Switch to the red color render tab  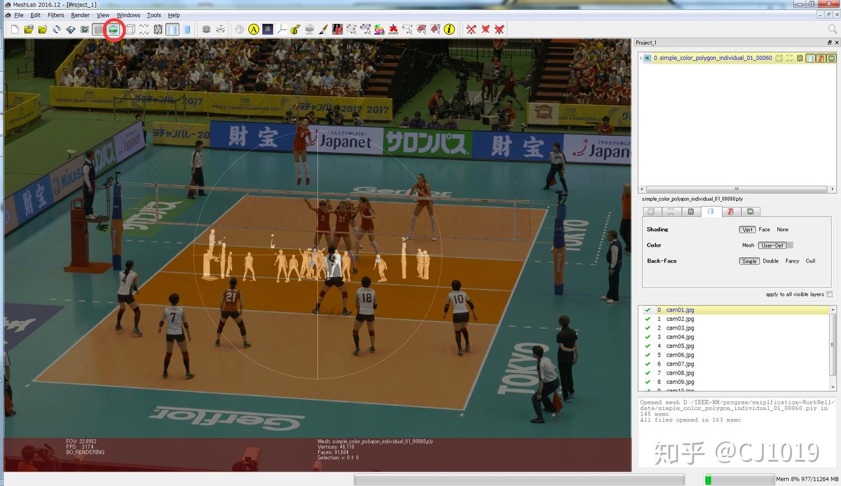pyautogui.click(x=731, y=212)
